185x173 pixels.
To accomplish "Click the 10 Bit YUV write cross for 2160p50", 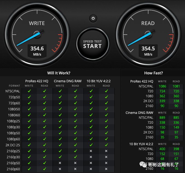I will tap(91, 163).
